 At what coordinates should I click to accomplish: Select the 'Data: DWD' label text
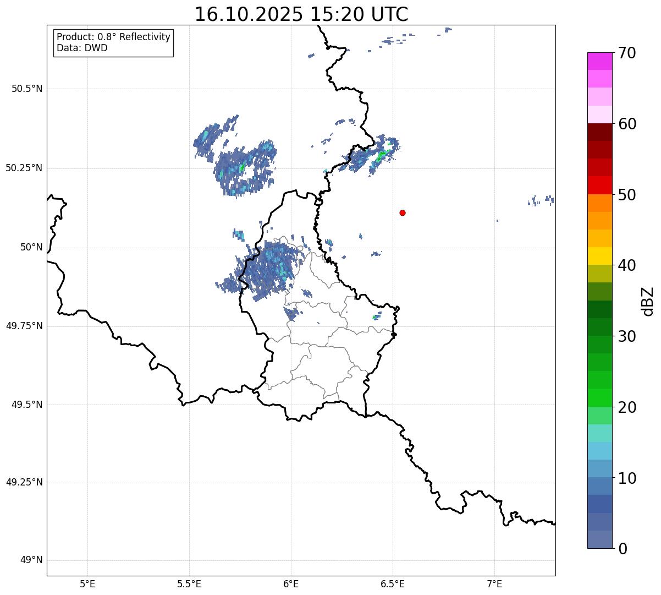[x=82, y=48]
